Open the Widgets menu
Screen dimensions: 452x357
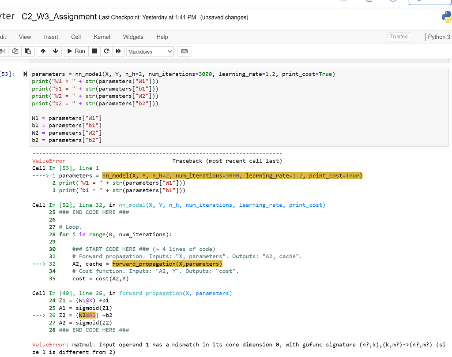[x=133, y=37]
